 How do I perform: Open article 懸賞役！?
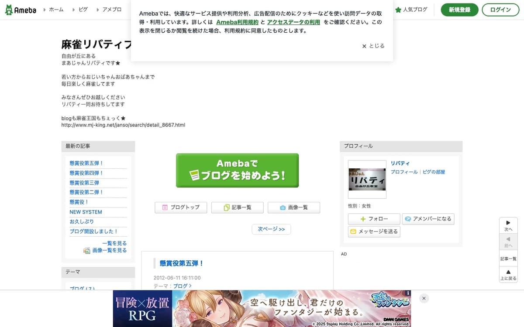point(79,202)
